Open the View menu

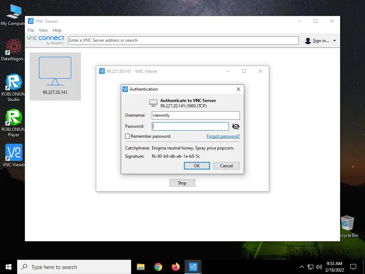tap(43, 30)
